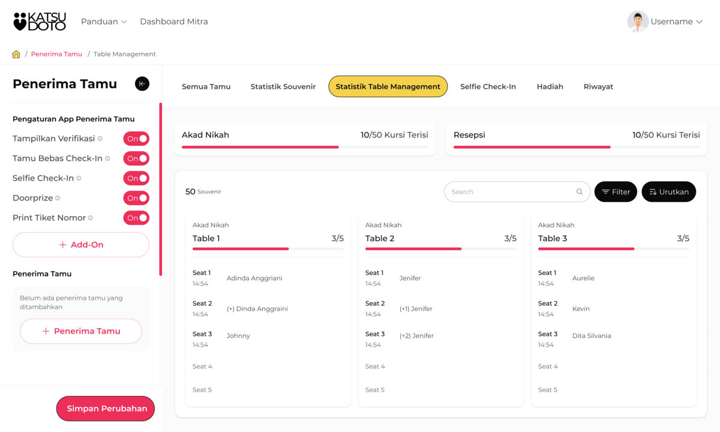720x432 pixels.
Task: Click the home icon in breadcrumb
Action: tap(16, 54)
